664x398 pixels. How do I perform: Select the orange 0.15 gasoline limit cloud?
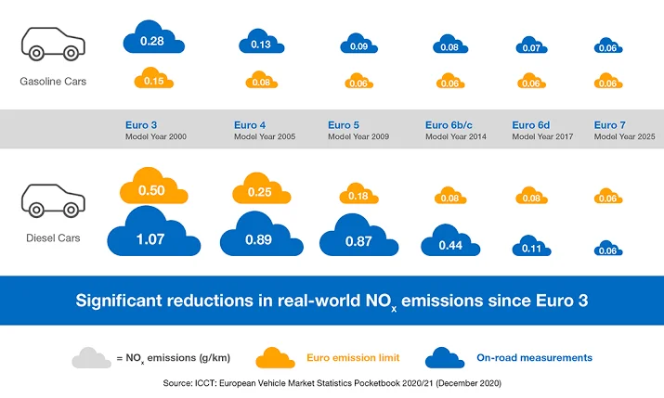pos(154,78)
